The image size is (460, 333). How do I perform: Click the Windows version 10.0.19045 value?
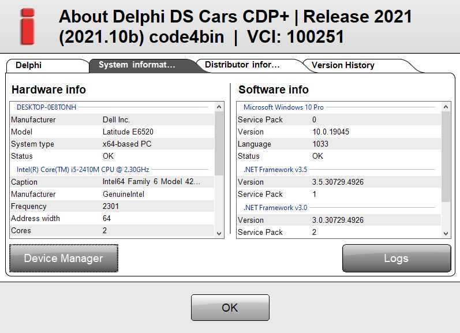331,132
